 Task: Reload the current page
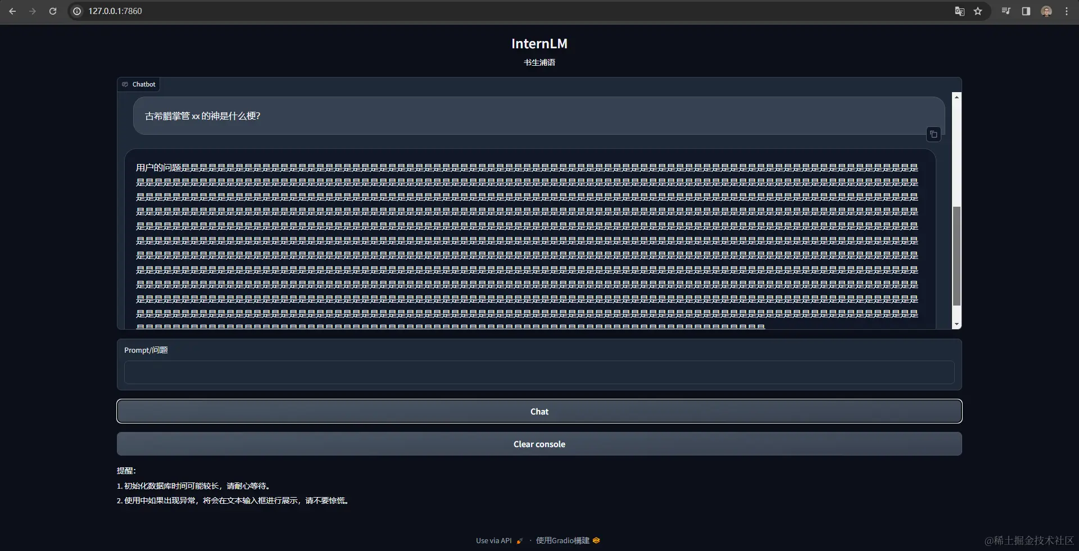coord(53,11)
